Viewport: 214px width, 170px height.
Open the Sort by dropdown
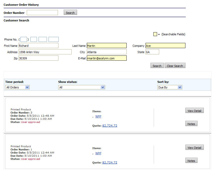[170, 87]
